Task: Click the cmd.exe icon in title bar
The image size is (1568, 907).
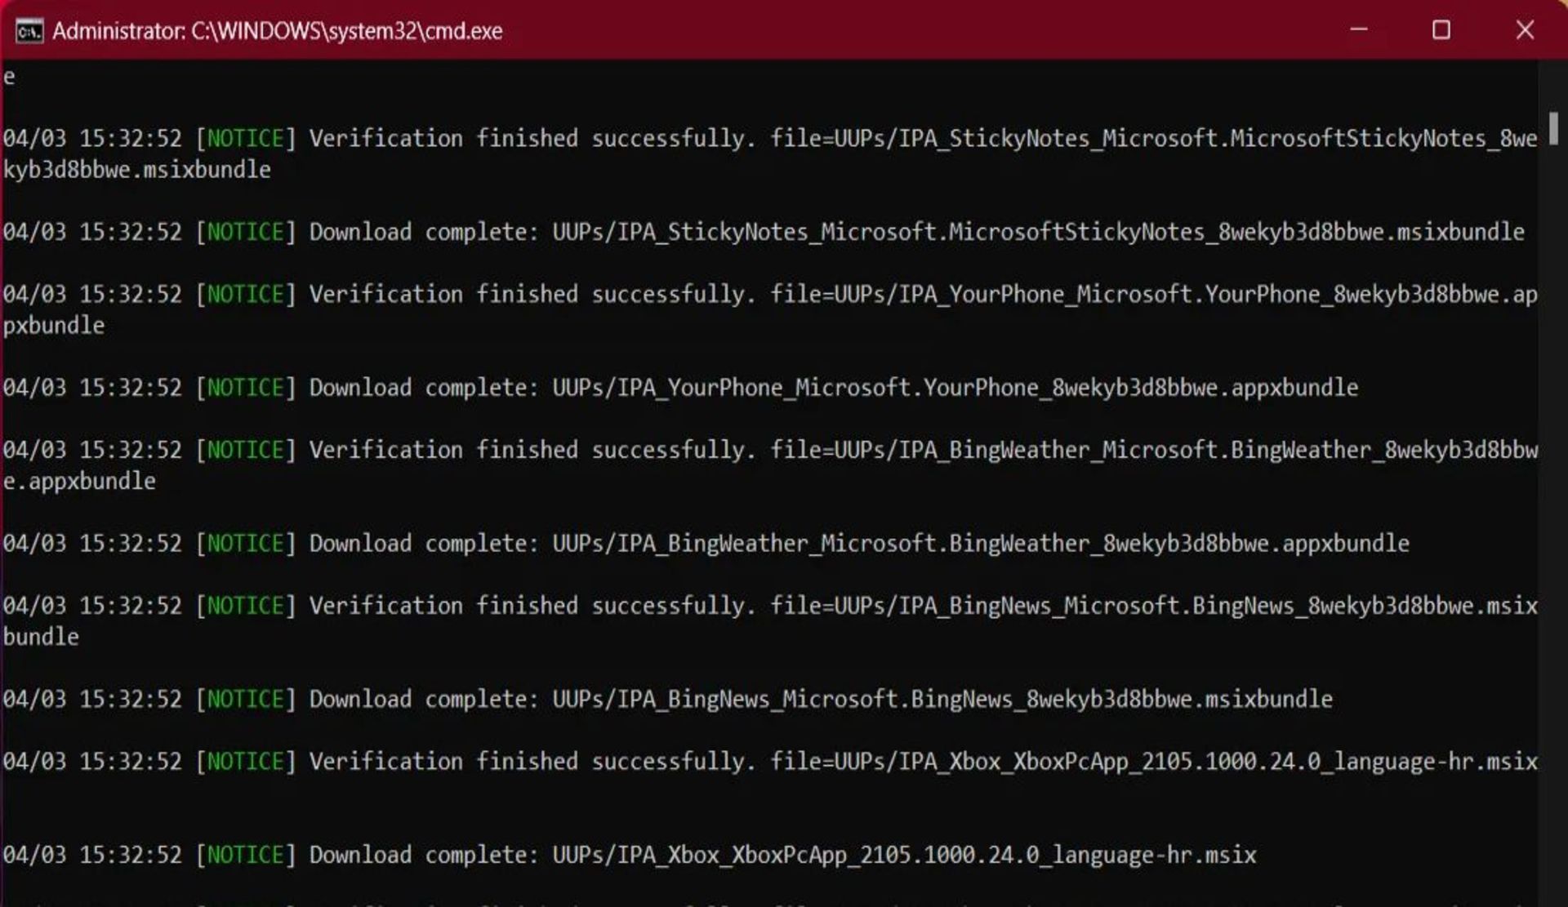Action: pos(29,31)
